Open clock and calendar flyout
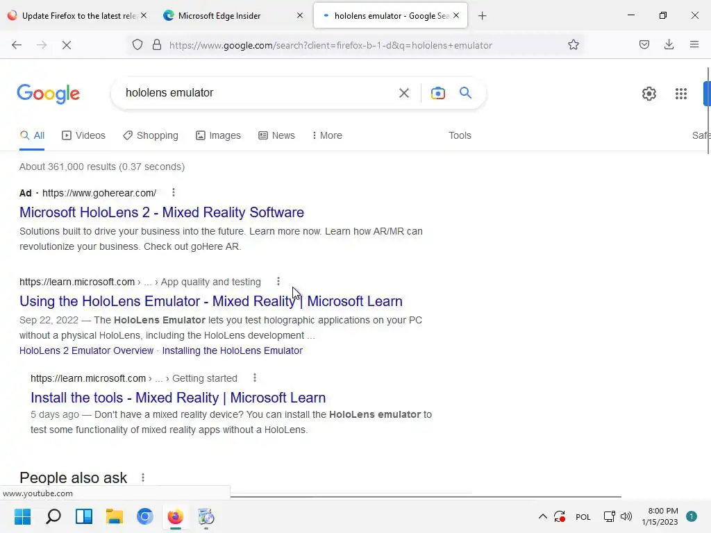Screen dimensions: 711x533 [x=660, y=516]
